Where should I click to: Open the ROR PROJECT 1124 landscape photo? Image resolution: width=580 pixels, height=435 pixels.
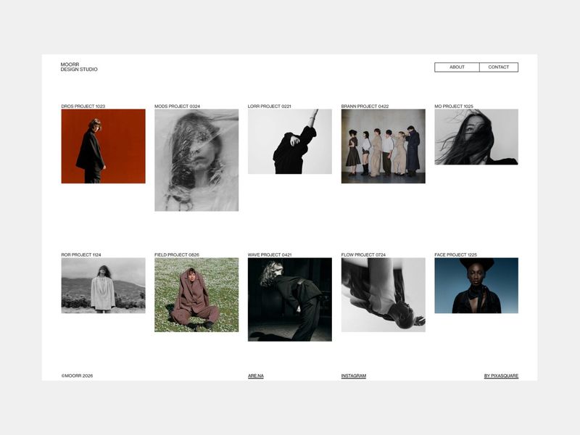click(x=103, y=286)
